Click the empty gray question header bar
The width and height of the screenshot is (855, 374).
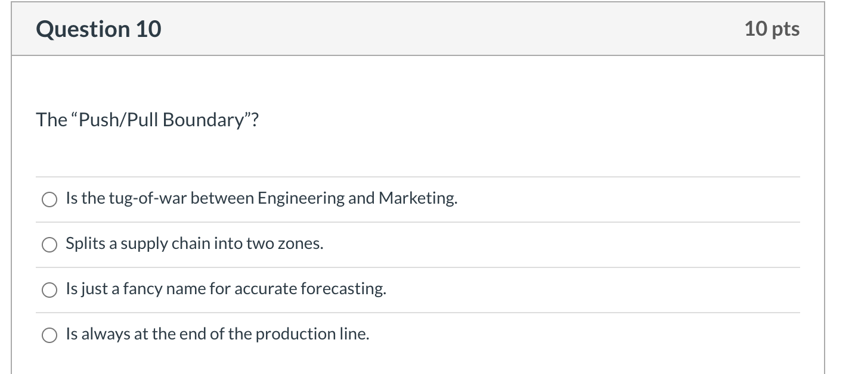point(453,29)
